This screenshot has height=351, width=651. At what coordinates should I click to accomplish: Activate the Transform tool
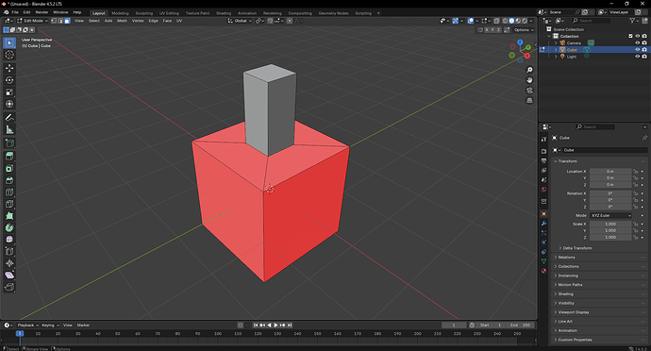[x=9, y=104]
